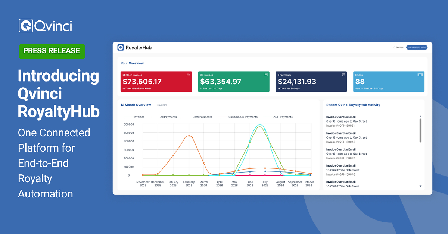Click the envelope icon on Emails card
This screenshot has width=448, height=234.
click(x=420, y=75)
